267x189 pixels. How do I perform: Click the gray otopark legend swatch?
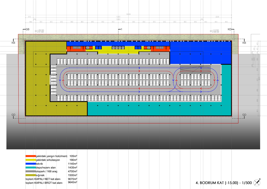click(31, 171)
